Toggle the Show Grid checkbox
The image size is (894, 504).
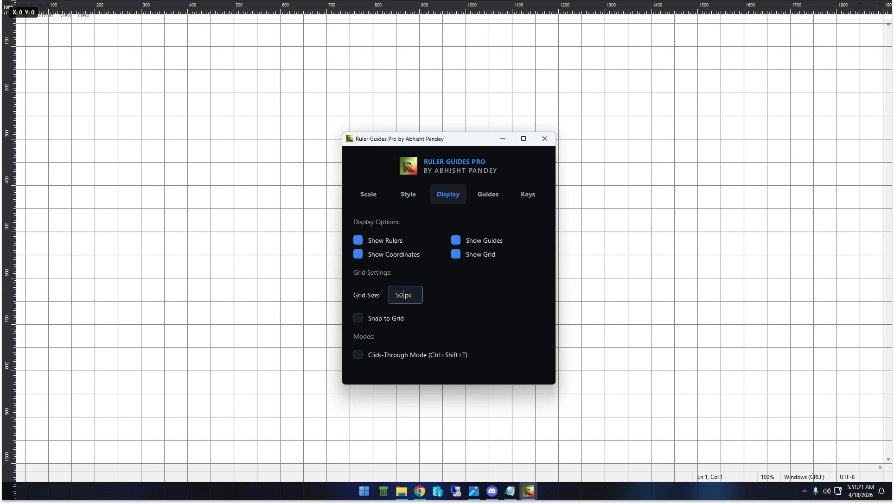(456, 254)
